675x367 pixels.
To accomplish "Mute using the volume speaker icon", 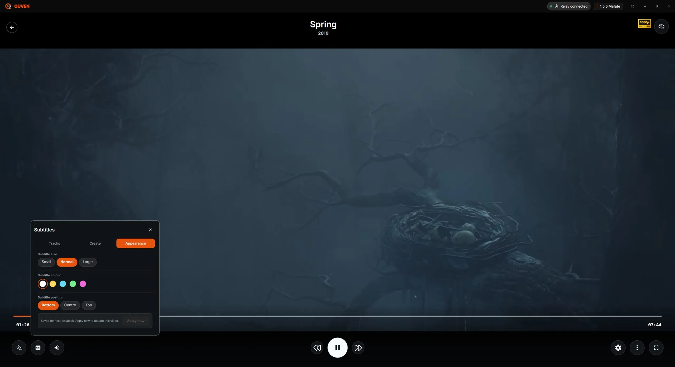I will [57, 347].
